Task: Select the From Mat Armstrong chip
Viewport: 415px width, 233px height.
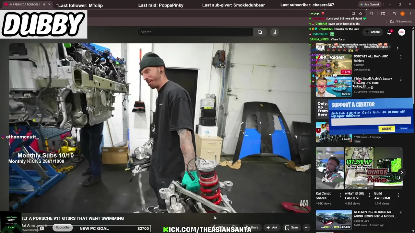Action: tap(343, 47)
